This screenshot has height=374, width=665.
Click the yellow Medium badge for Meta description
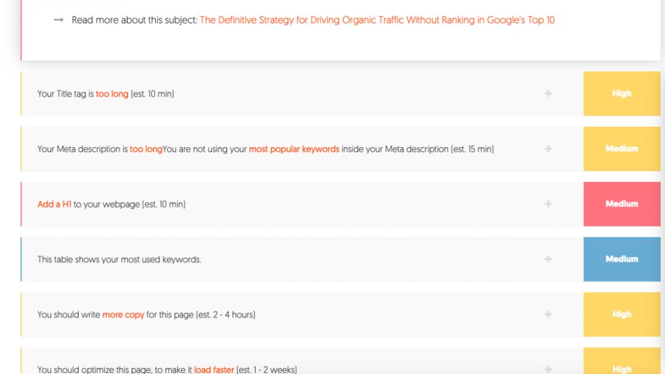pyautogui.click(x=622, y=149)
